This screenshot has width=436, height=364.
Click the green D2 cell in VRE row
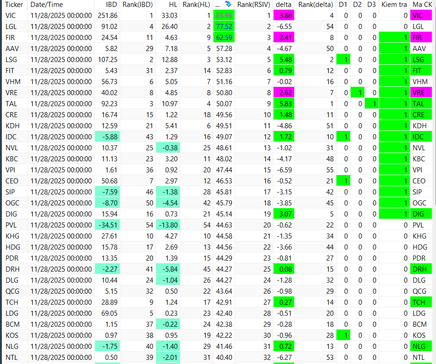[x=358, y=93]
